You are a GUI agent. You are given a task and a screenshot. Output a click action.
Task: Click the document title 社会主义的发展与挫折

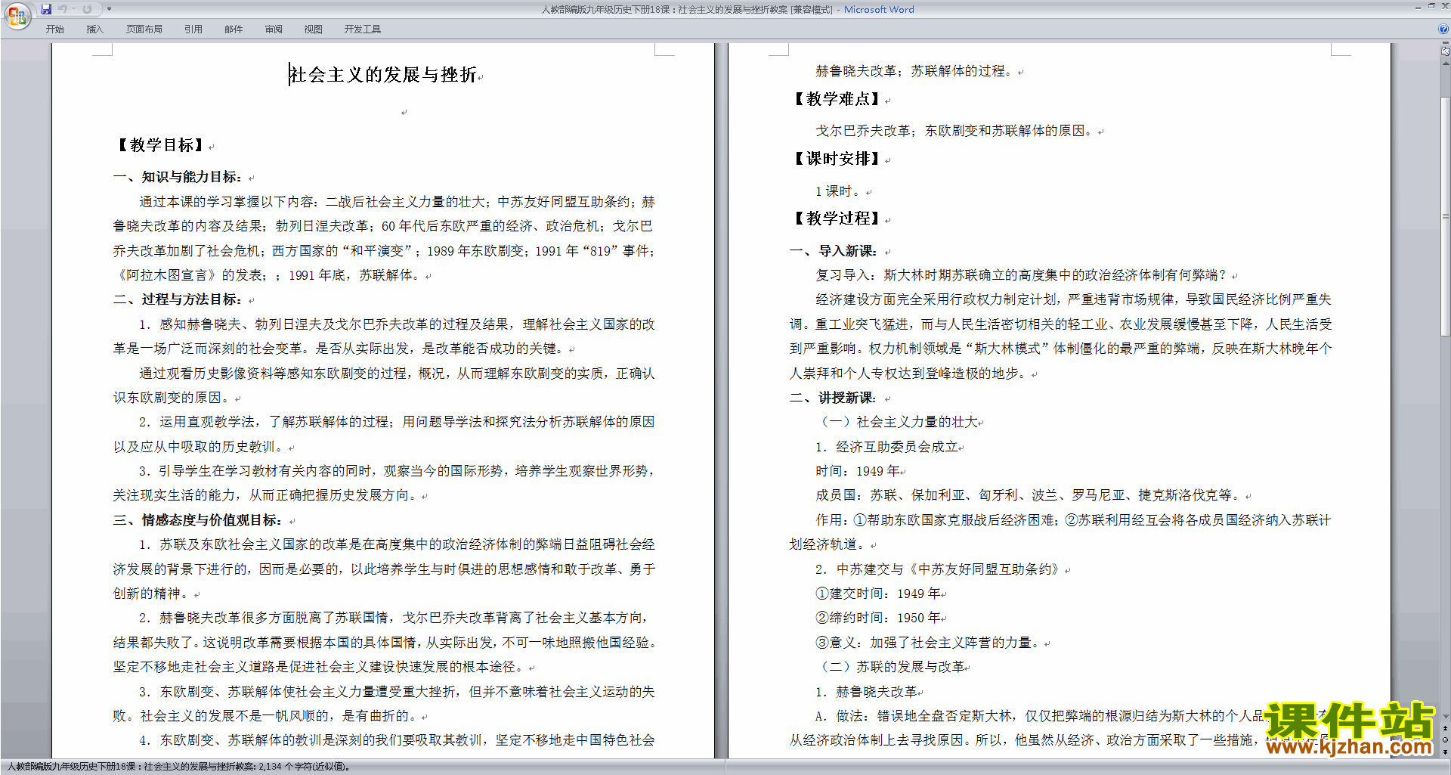coord(383,75)
